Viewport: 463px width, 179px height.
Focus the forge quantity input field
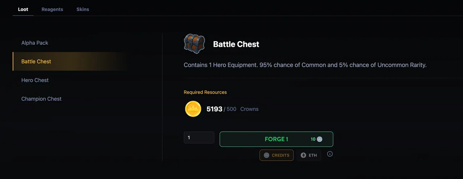(199, 137)
